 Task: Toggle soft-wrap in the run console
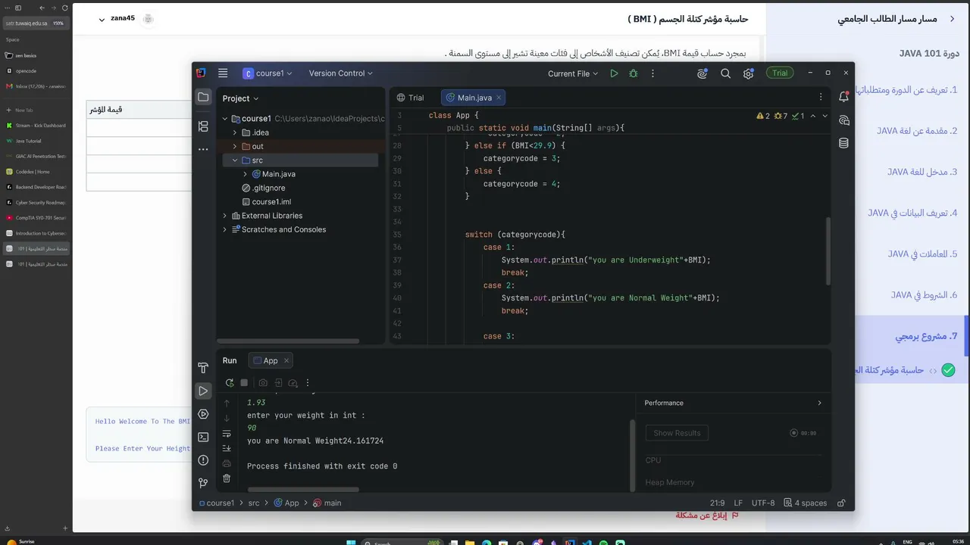coord(227,434)
